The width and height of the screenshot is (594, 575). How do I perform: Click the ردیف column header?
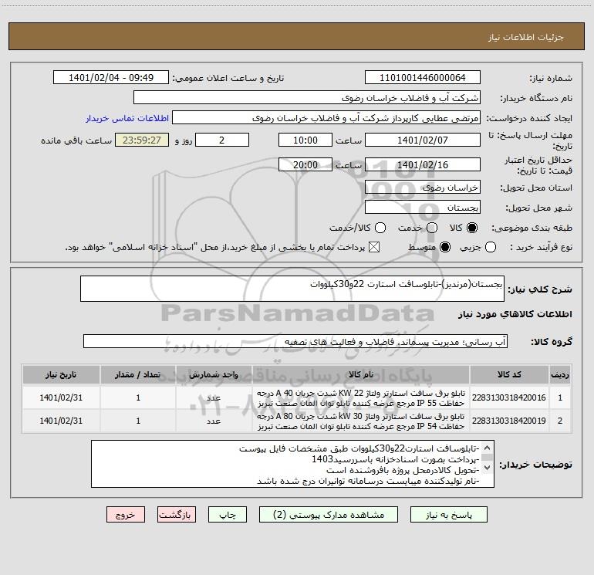[x=560, y=374]
